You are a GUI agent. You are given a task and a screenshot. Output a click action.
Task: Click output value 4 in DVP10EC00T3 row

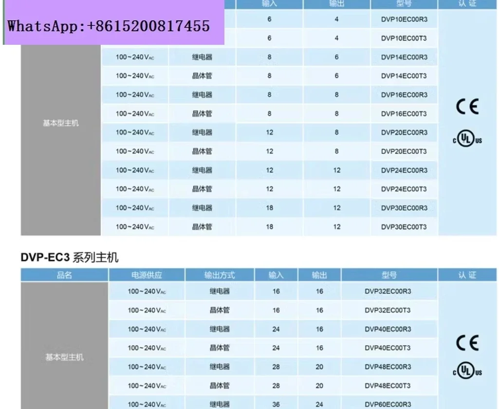pyautogui.click(x=337, y=38)
